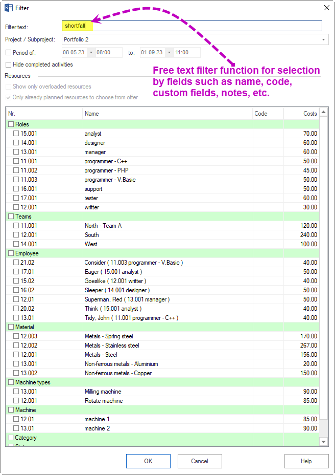Check the employee Goeslike checkbox
Image resolution: width=335 pixels, height=475 pixels.
(16, 281)
